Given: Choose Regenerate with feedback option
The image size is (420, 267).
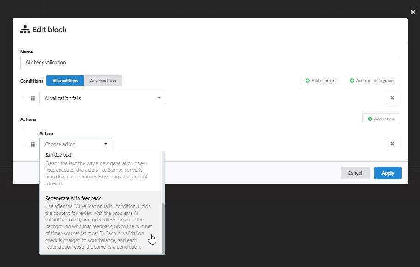Looking at the screenshot, I should point(101,223).
